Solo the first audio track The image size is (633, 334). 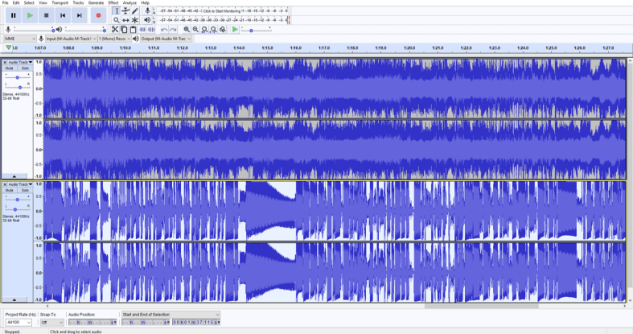(25, 68)
